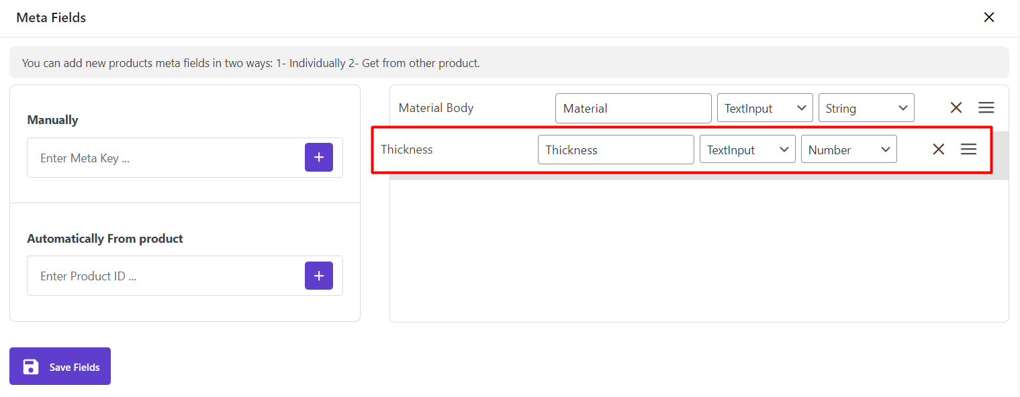Click the floppy disk save icon
This screenshot has height=397, width=1020.
pos(31,367)
